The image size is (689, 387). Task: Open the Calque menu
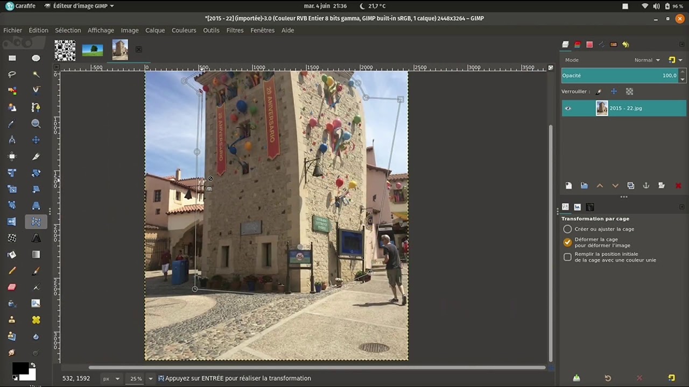pos(155,30)
